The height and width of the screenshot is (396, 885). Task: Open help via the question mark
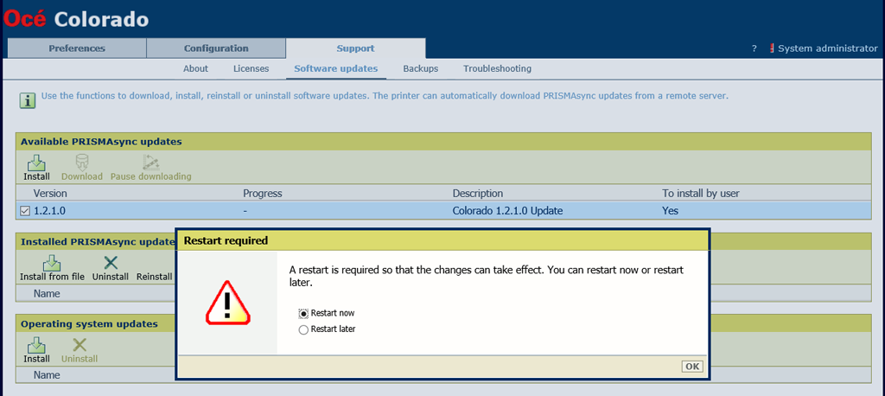[754, 48]
